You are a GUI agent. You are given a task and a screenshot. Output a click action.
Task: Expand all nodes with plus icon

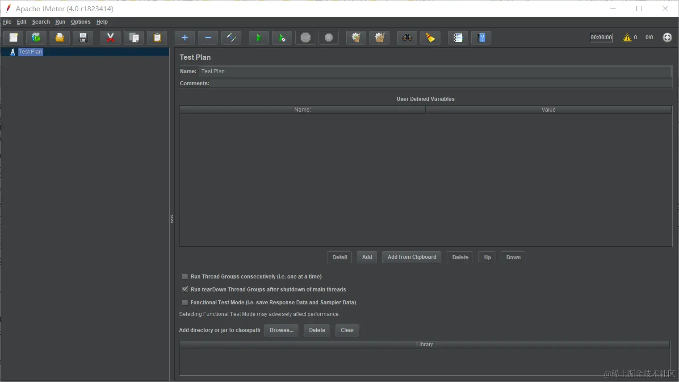[184, 38]
